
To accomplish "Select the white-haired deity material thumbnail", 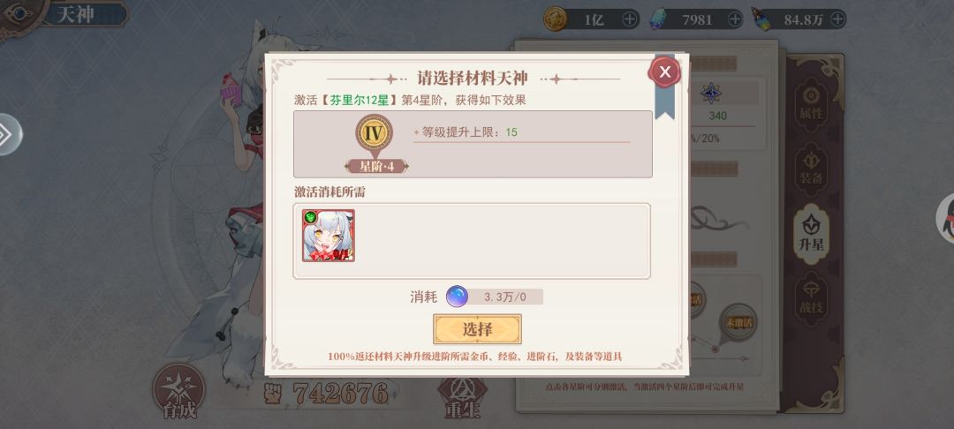I will 329,236.
